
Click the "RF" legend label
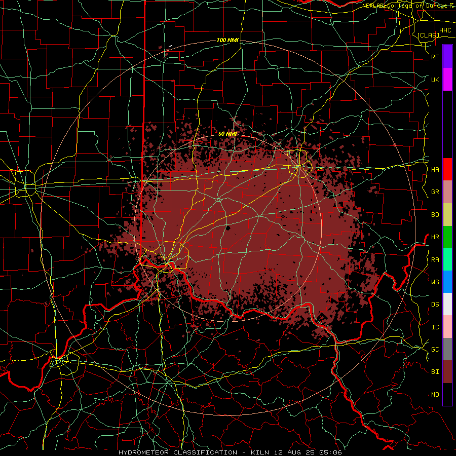pyautogui.click(x=435, y=57)
